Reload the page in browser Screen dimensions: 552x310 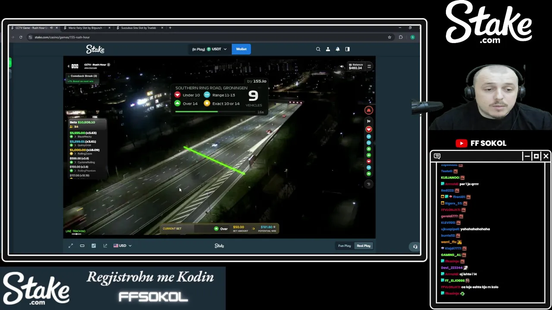[21, 37]
